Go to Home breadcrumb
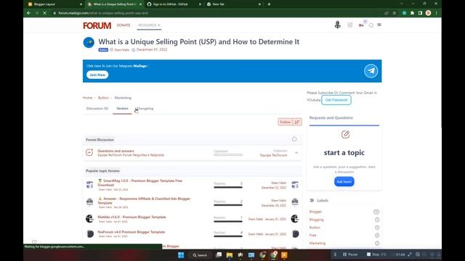Viewport: 465px width, 261px height. point(87,98)
